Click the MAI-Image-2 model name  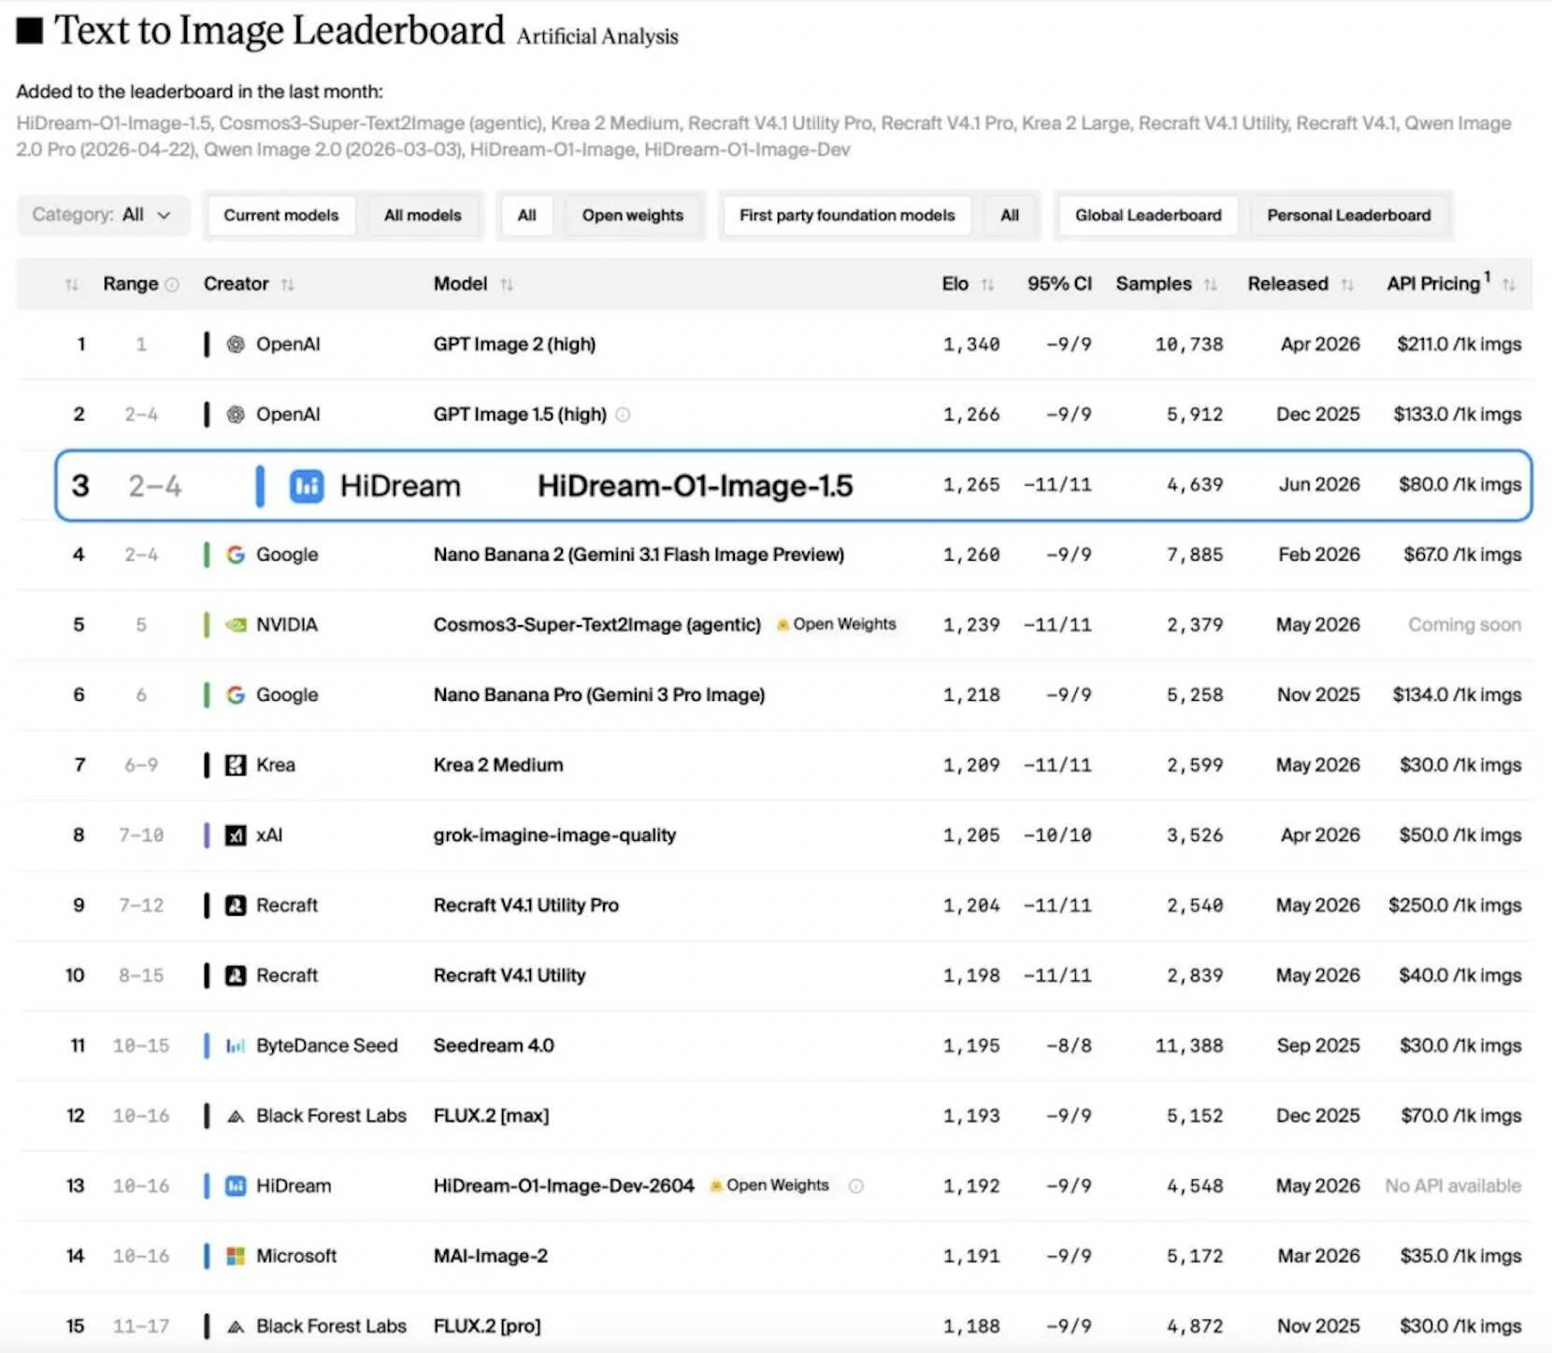[491, 1256]
